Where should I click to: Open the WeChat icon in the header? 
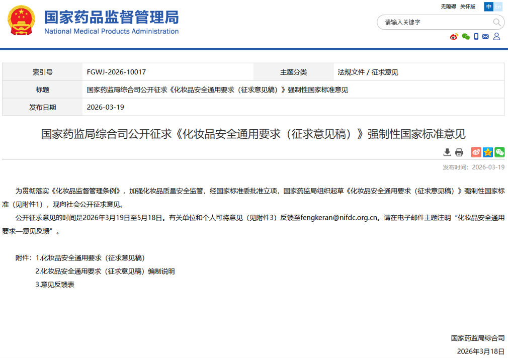click(x=466, y=37)
